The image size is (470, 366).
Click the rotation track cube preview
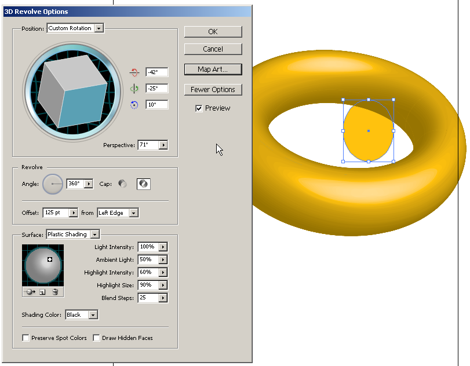click(73, 92)
